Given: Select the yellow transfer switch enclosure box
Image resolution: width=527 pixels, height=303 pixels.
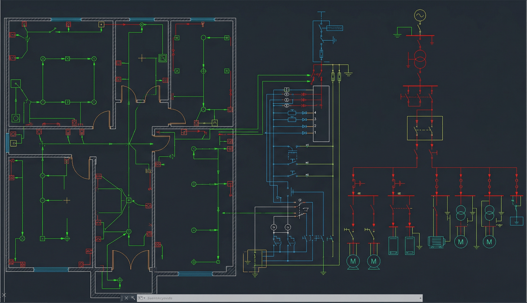Looking at the screenshot, I should (x=425, y=128).
